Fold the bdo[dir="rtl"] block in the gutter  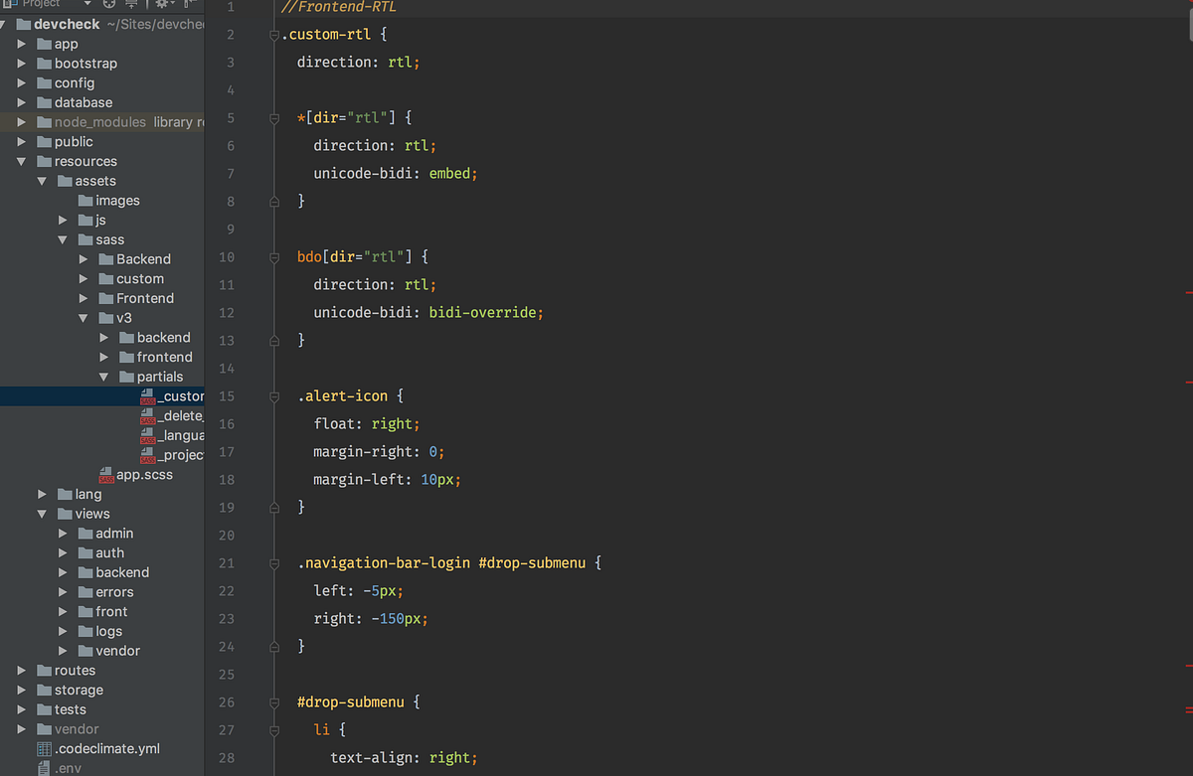(x=272, y=256)
